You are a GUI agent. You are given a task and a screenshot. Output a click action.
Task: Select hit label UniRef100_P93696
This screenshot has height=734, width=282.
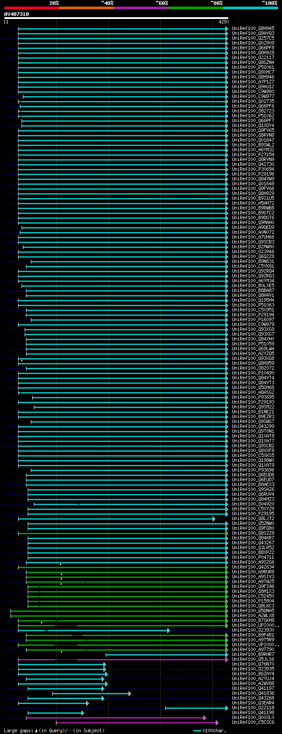tap(253, 470)
